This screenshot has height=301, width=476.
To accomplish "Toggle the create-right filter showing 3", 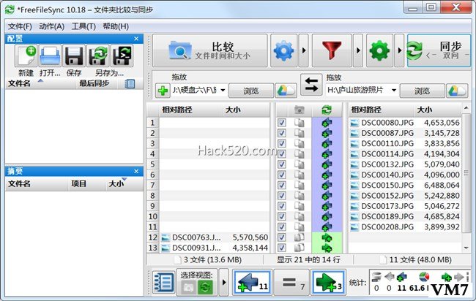I will [329, 283].
